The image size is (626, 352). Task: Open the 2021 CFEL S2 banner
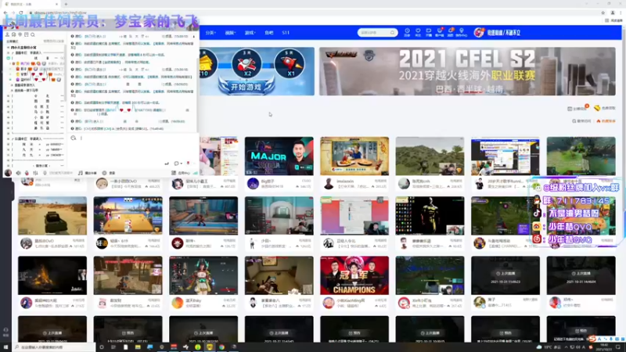tap(467, 71)
